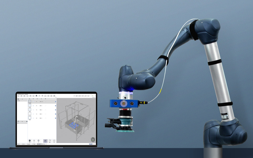Screen dimensions: 253x158
Task: Select the crossed X pattern thumbnail in table
Action: (x=30, y=110)
